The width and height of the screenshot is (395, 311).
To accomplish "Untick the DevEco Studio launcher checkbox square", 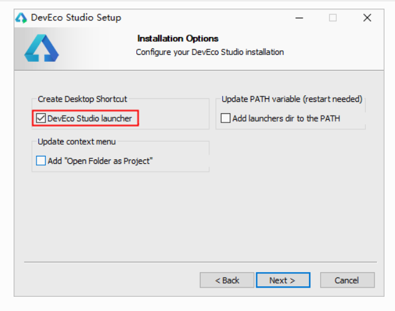I will (41, 118).
